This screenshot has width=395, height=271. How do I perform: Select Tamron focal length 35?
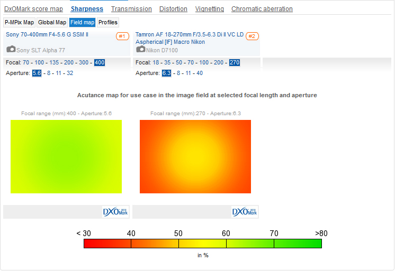click(x=167, y=62)
